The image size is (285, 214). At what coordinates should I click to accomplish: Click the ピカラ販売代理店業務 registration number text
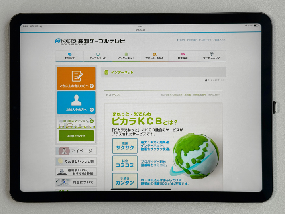coord(190,94)
